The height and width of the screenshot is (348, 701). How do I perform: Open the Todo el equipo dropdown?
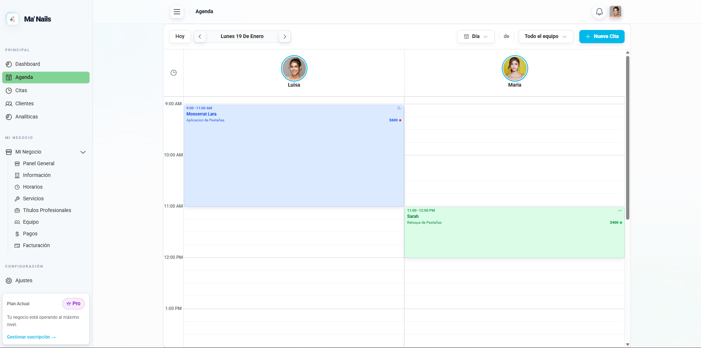click(545, 37)
